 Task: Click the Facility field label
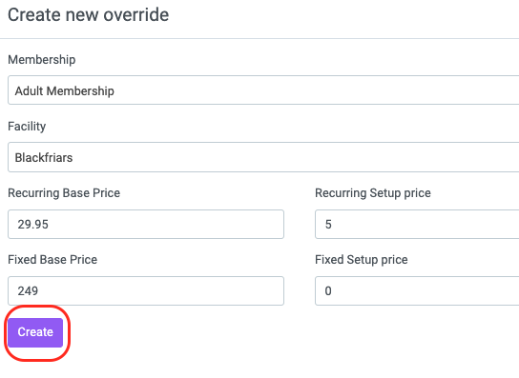pyautogui.click(x=27, y=127)
